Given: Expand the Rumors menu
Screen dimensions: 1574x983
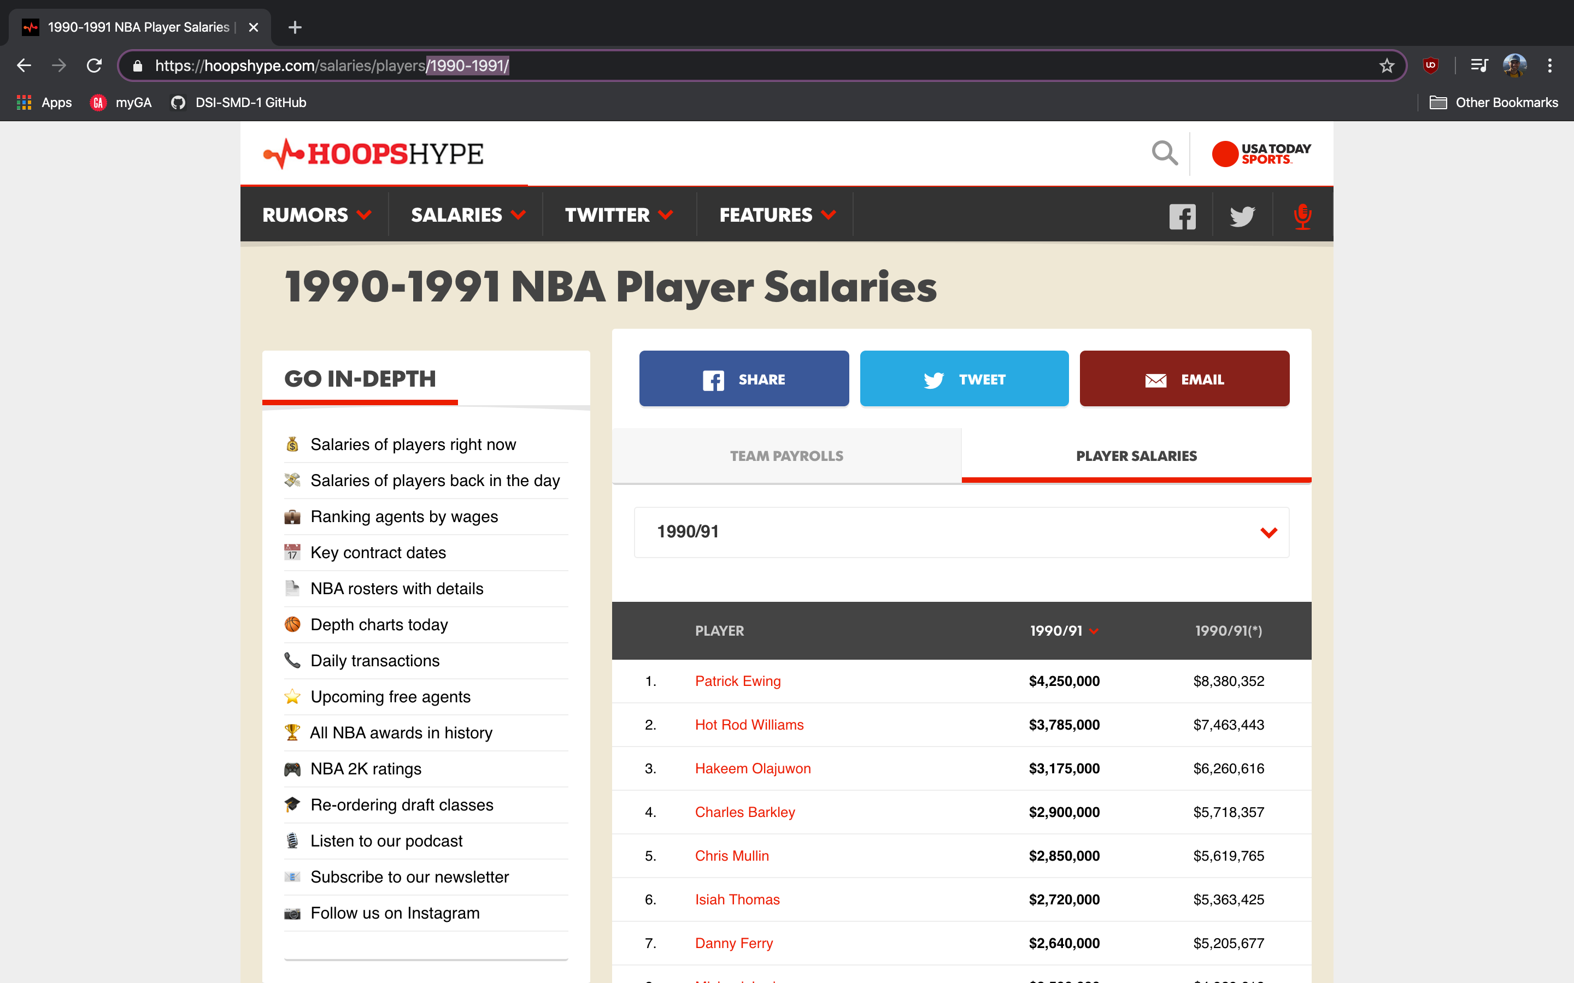Looking at the screenshot, I should tap(317, 215).
